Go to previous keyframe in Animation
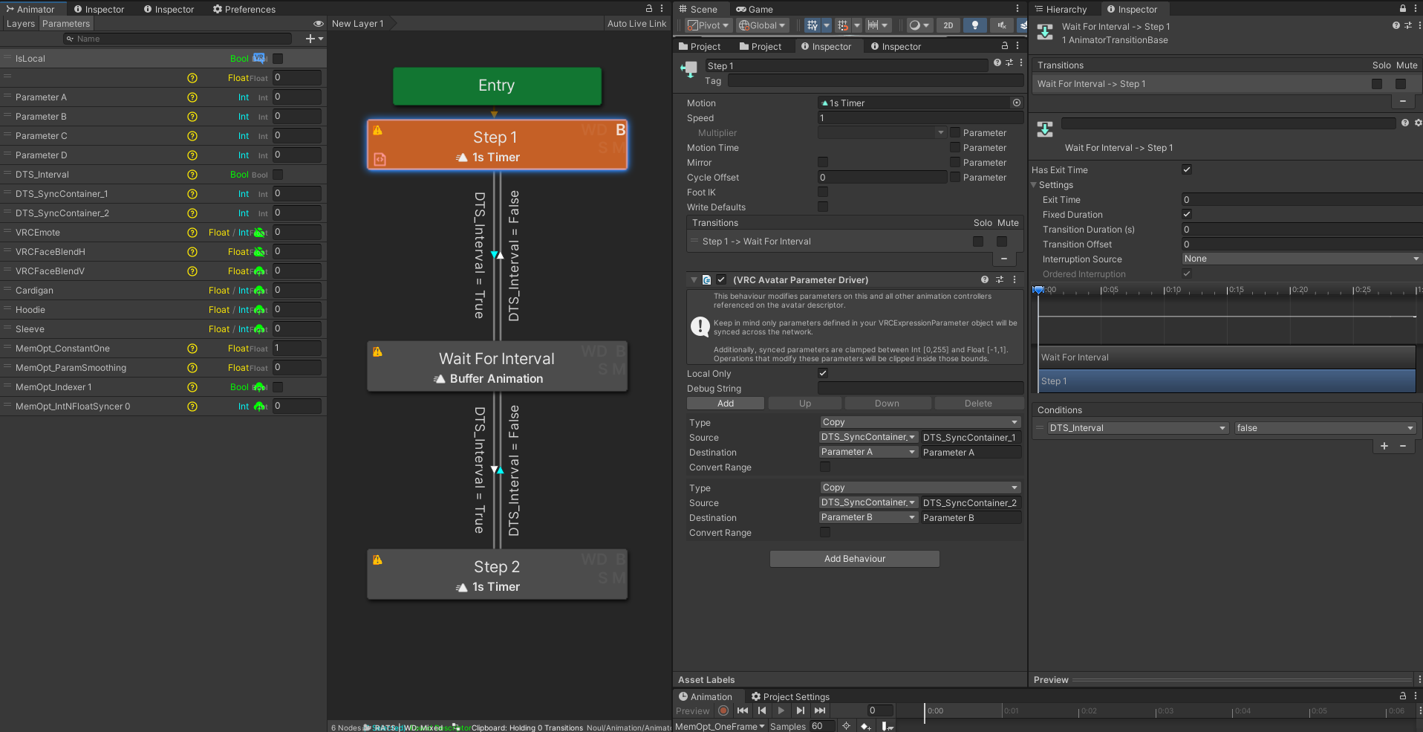The height and width of the screenshot is (732, 1423). point(762,710)
